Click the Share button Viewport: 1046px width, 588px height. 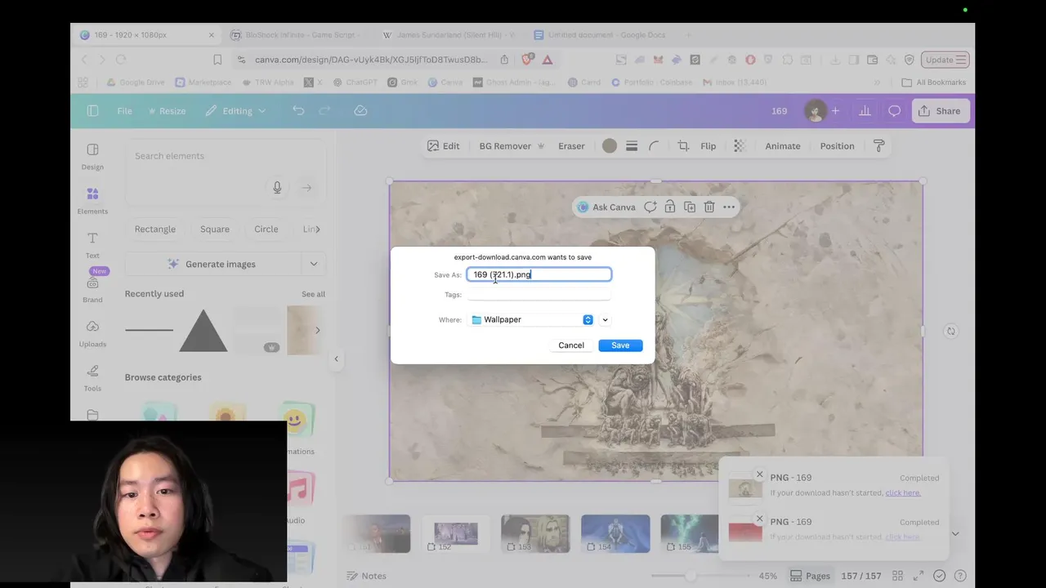939,111
